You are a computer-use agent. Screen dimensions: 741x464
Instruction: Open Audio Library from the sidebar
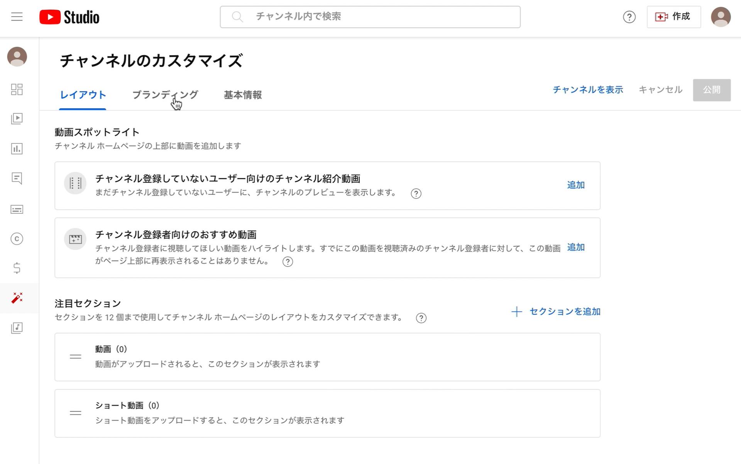coord(17,328)
